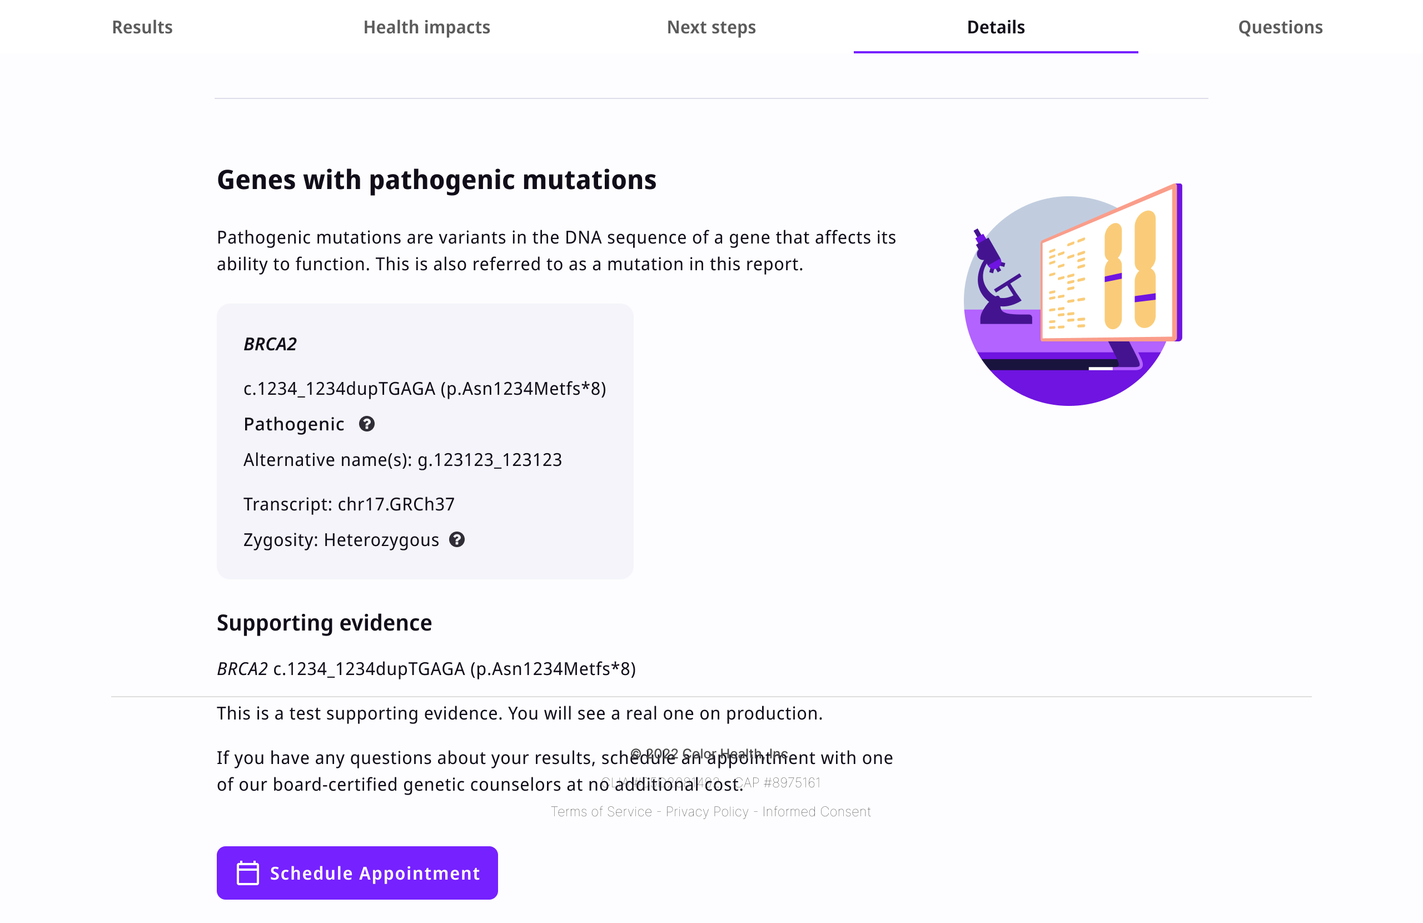Click the Transcript chr17.GRCh37 line
Viewport: 1423px width, 923px height.
[x=349, y=504]
